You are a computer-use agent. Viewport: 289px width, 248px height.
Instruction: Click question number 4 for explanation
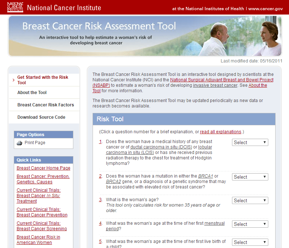[x=101, y=223]
